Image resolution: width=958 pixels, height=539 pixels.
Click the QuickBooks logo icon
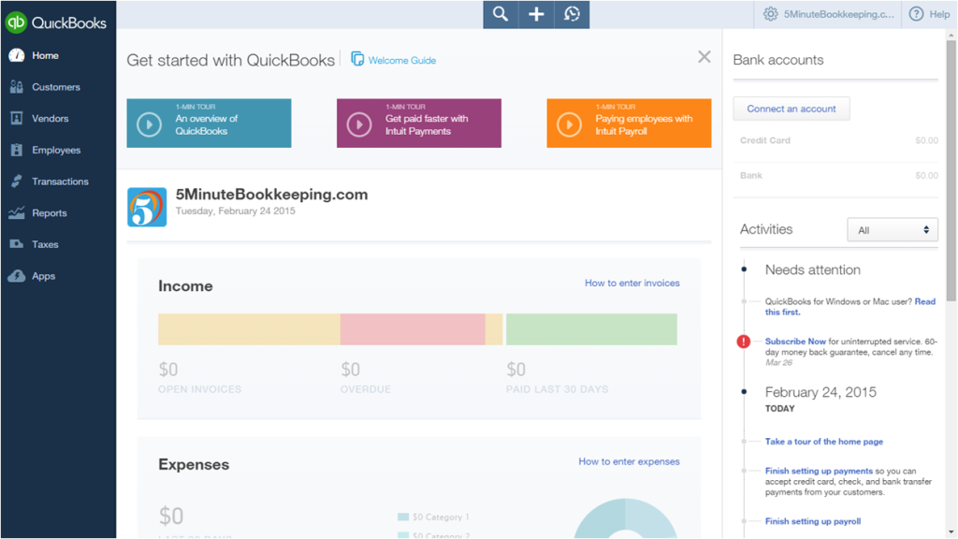pyautogui.click(x=17, y=22)
